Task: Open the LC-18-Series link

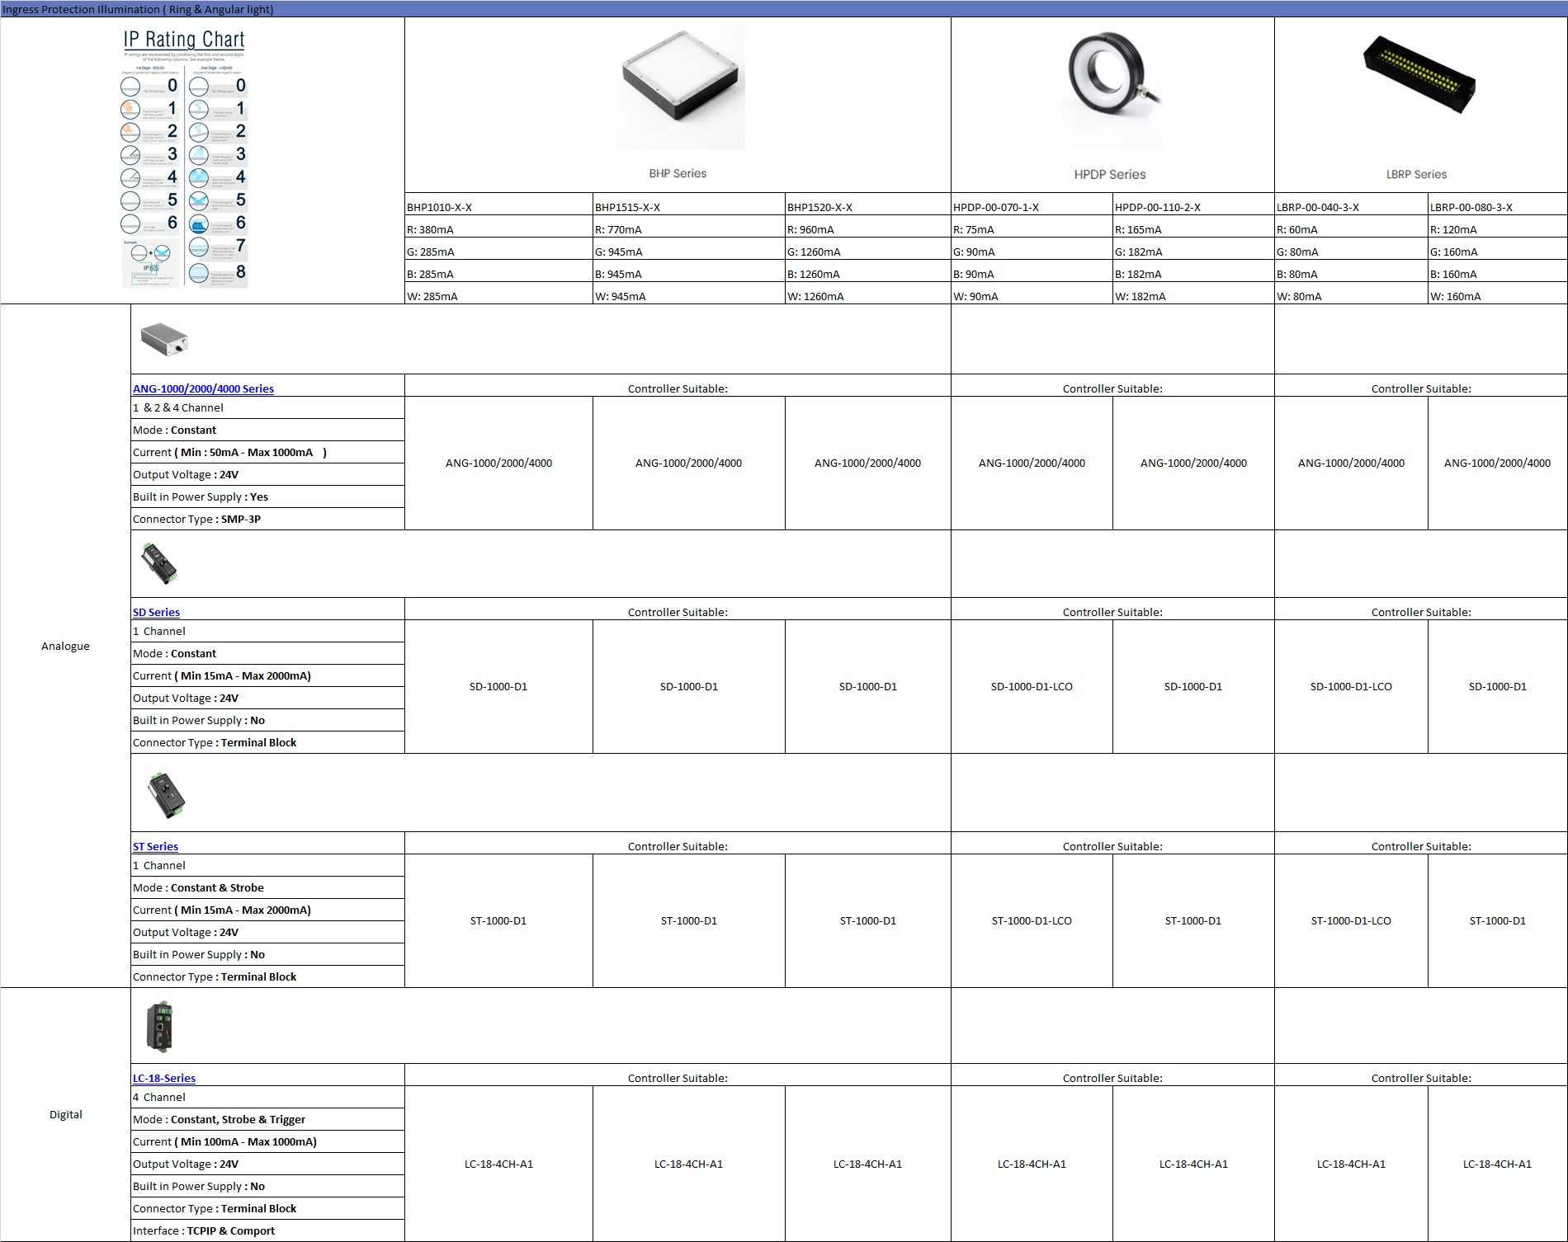Action: (x=164, y=1078)
